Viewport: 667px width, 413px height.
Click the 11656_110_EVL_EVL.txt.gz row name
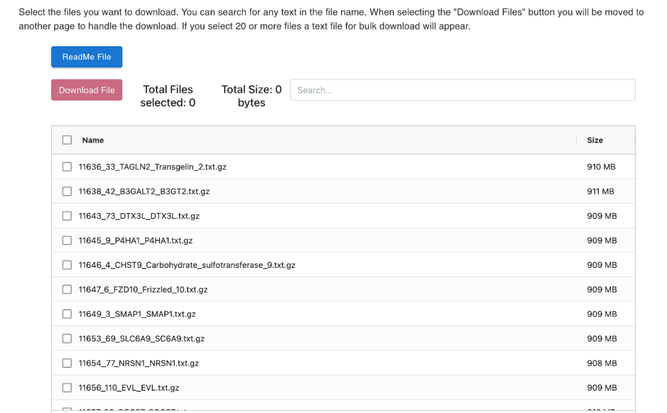pos(128,388)
